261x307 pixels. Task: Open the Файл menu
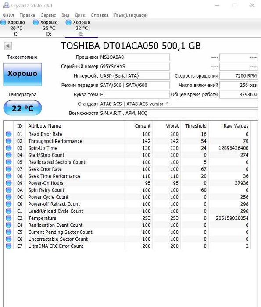[x=8, y=15]
